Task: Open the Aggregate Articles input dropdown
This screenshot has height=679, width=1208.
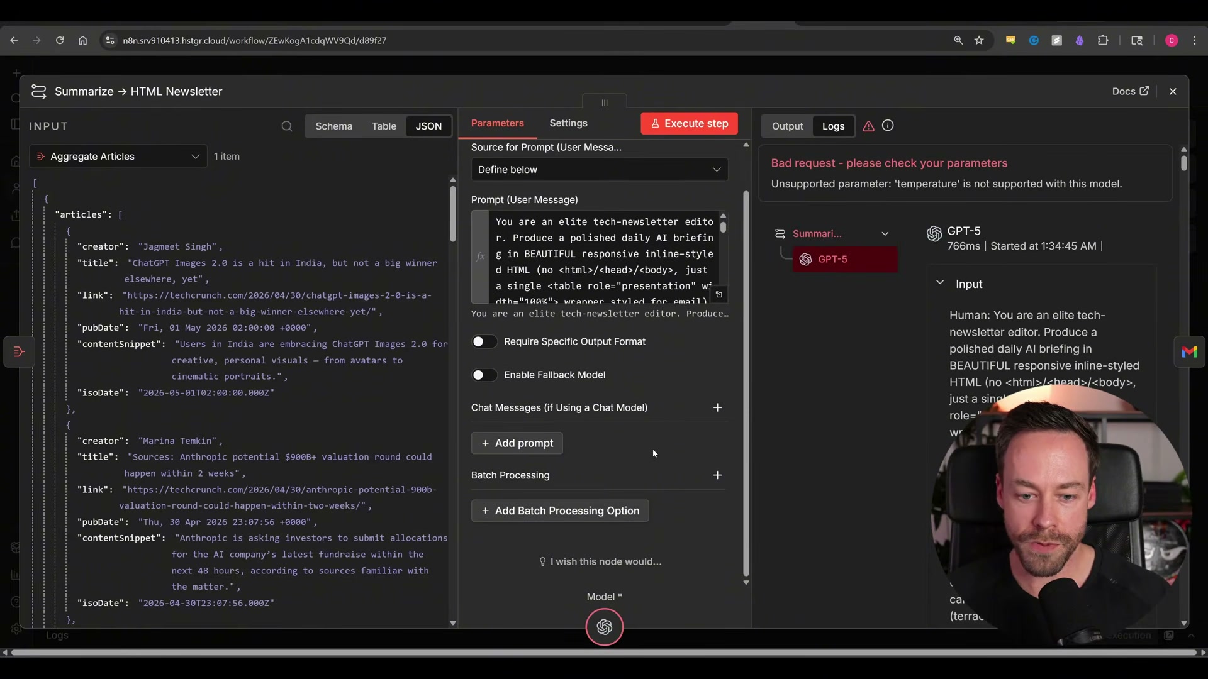Action: tap(118, 157)
